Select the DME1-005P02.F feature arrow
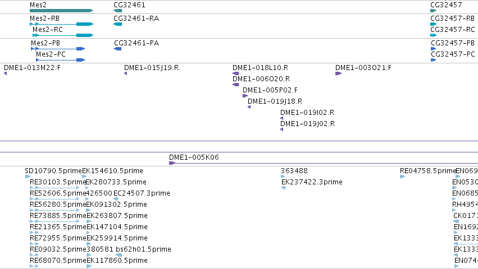Screen dimensions: 478x269 tap(245, 96)
